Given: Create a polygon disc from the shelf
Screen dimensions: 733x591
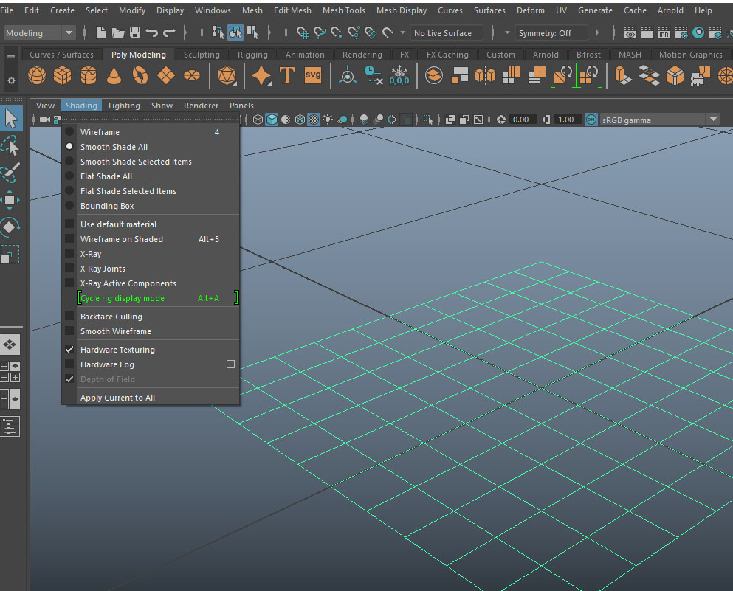Looking at the screenshot, I should [x=192, y=75].
